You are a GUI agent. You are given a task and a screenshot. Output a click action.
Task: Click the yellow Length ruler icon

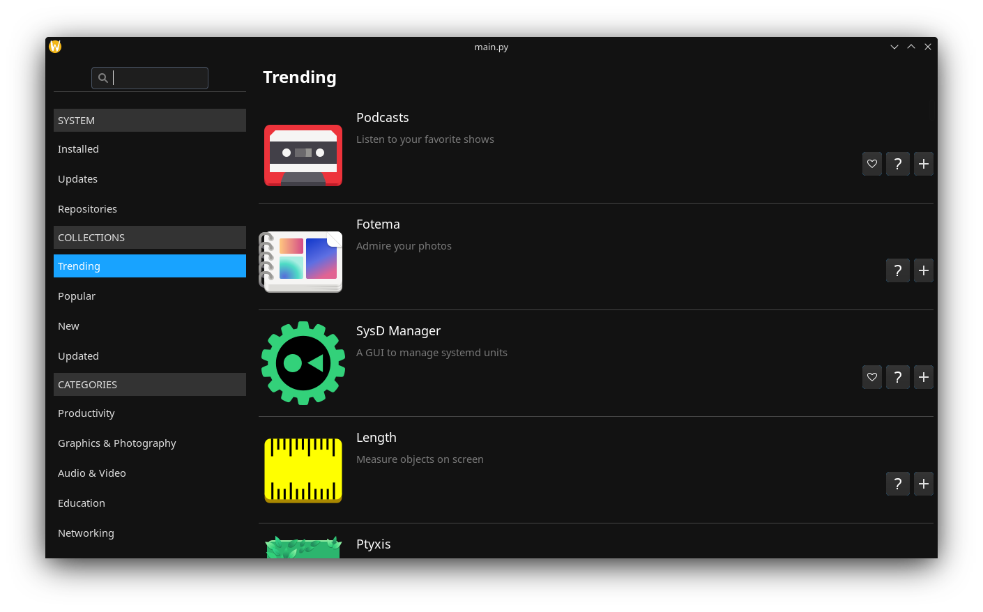[303, 470]
